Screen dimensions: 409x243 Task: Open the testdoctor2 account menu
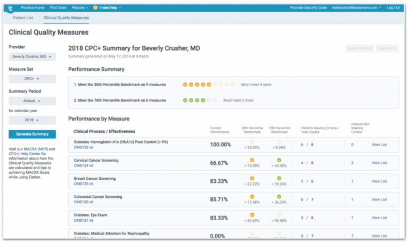[356, 7]
